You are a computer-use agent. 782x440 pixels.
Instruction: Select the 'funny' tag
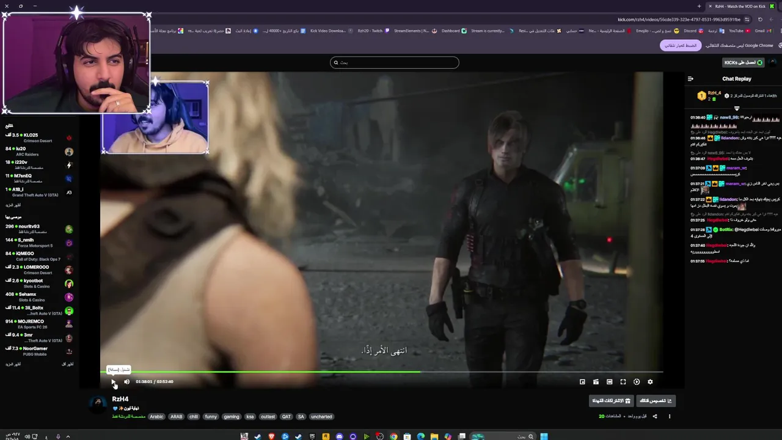[211, 417]
